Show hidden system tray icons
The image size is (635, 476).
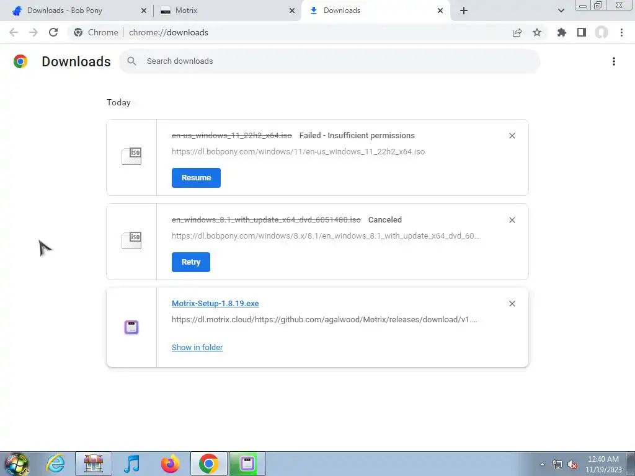[x=542, y=464]
